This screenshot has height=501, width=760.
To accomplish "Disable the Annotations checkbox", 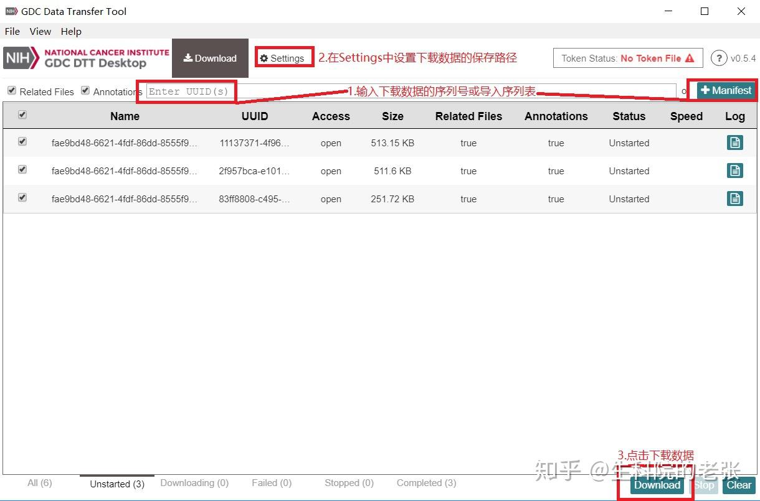I will pos(85,90).
